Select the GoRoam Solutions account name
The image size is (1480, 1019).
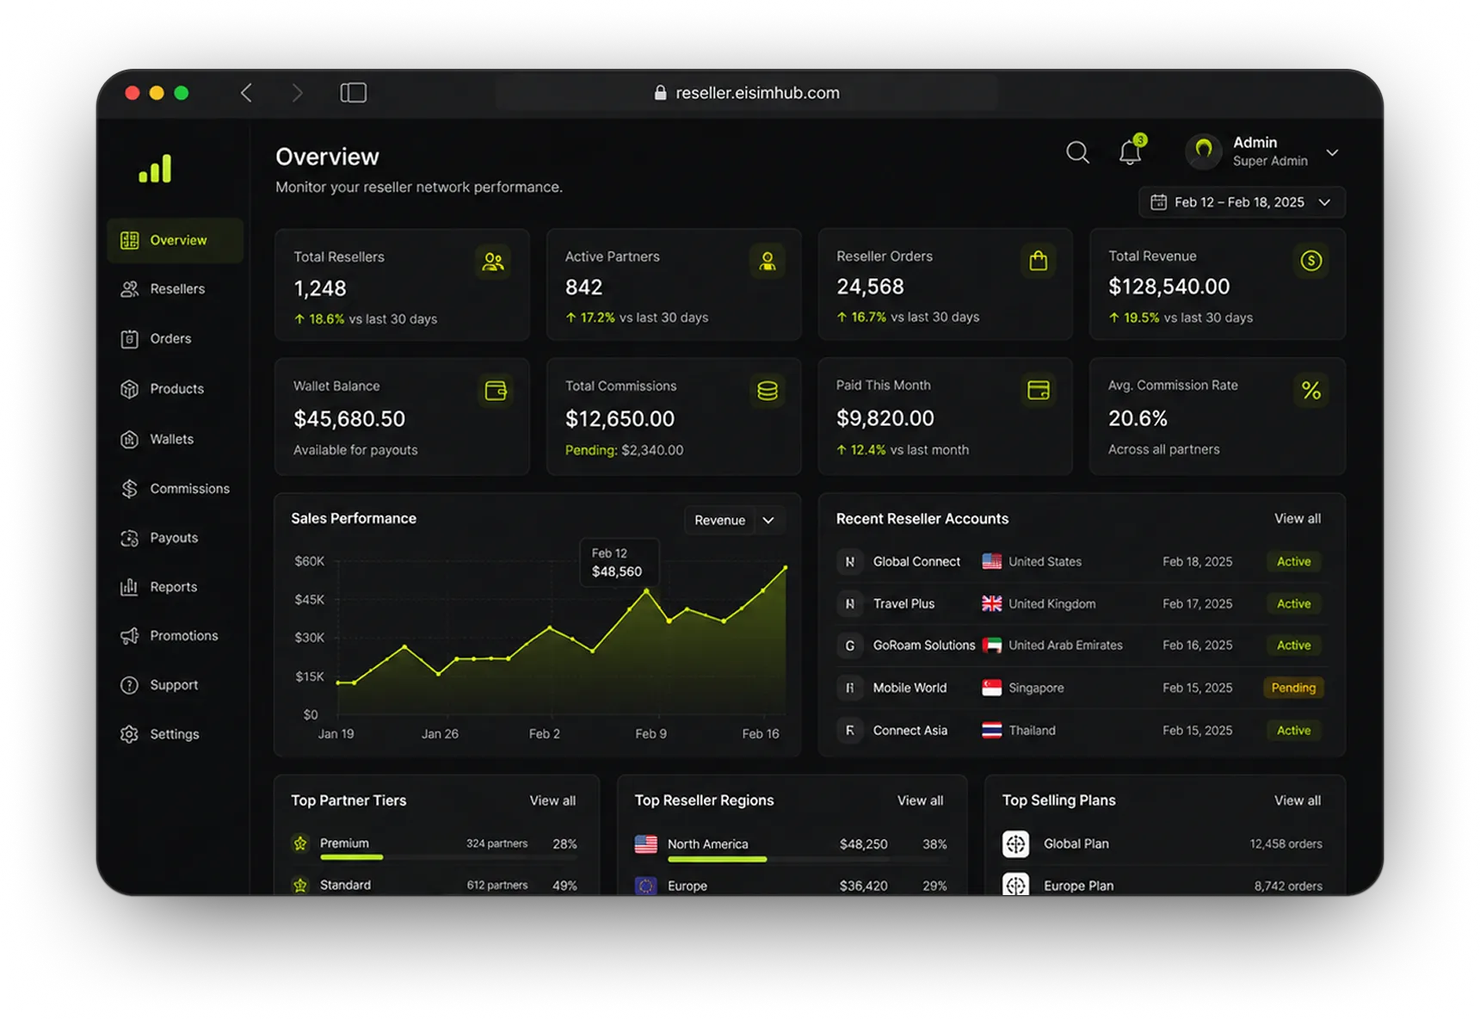point(924,645)
